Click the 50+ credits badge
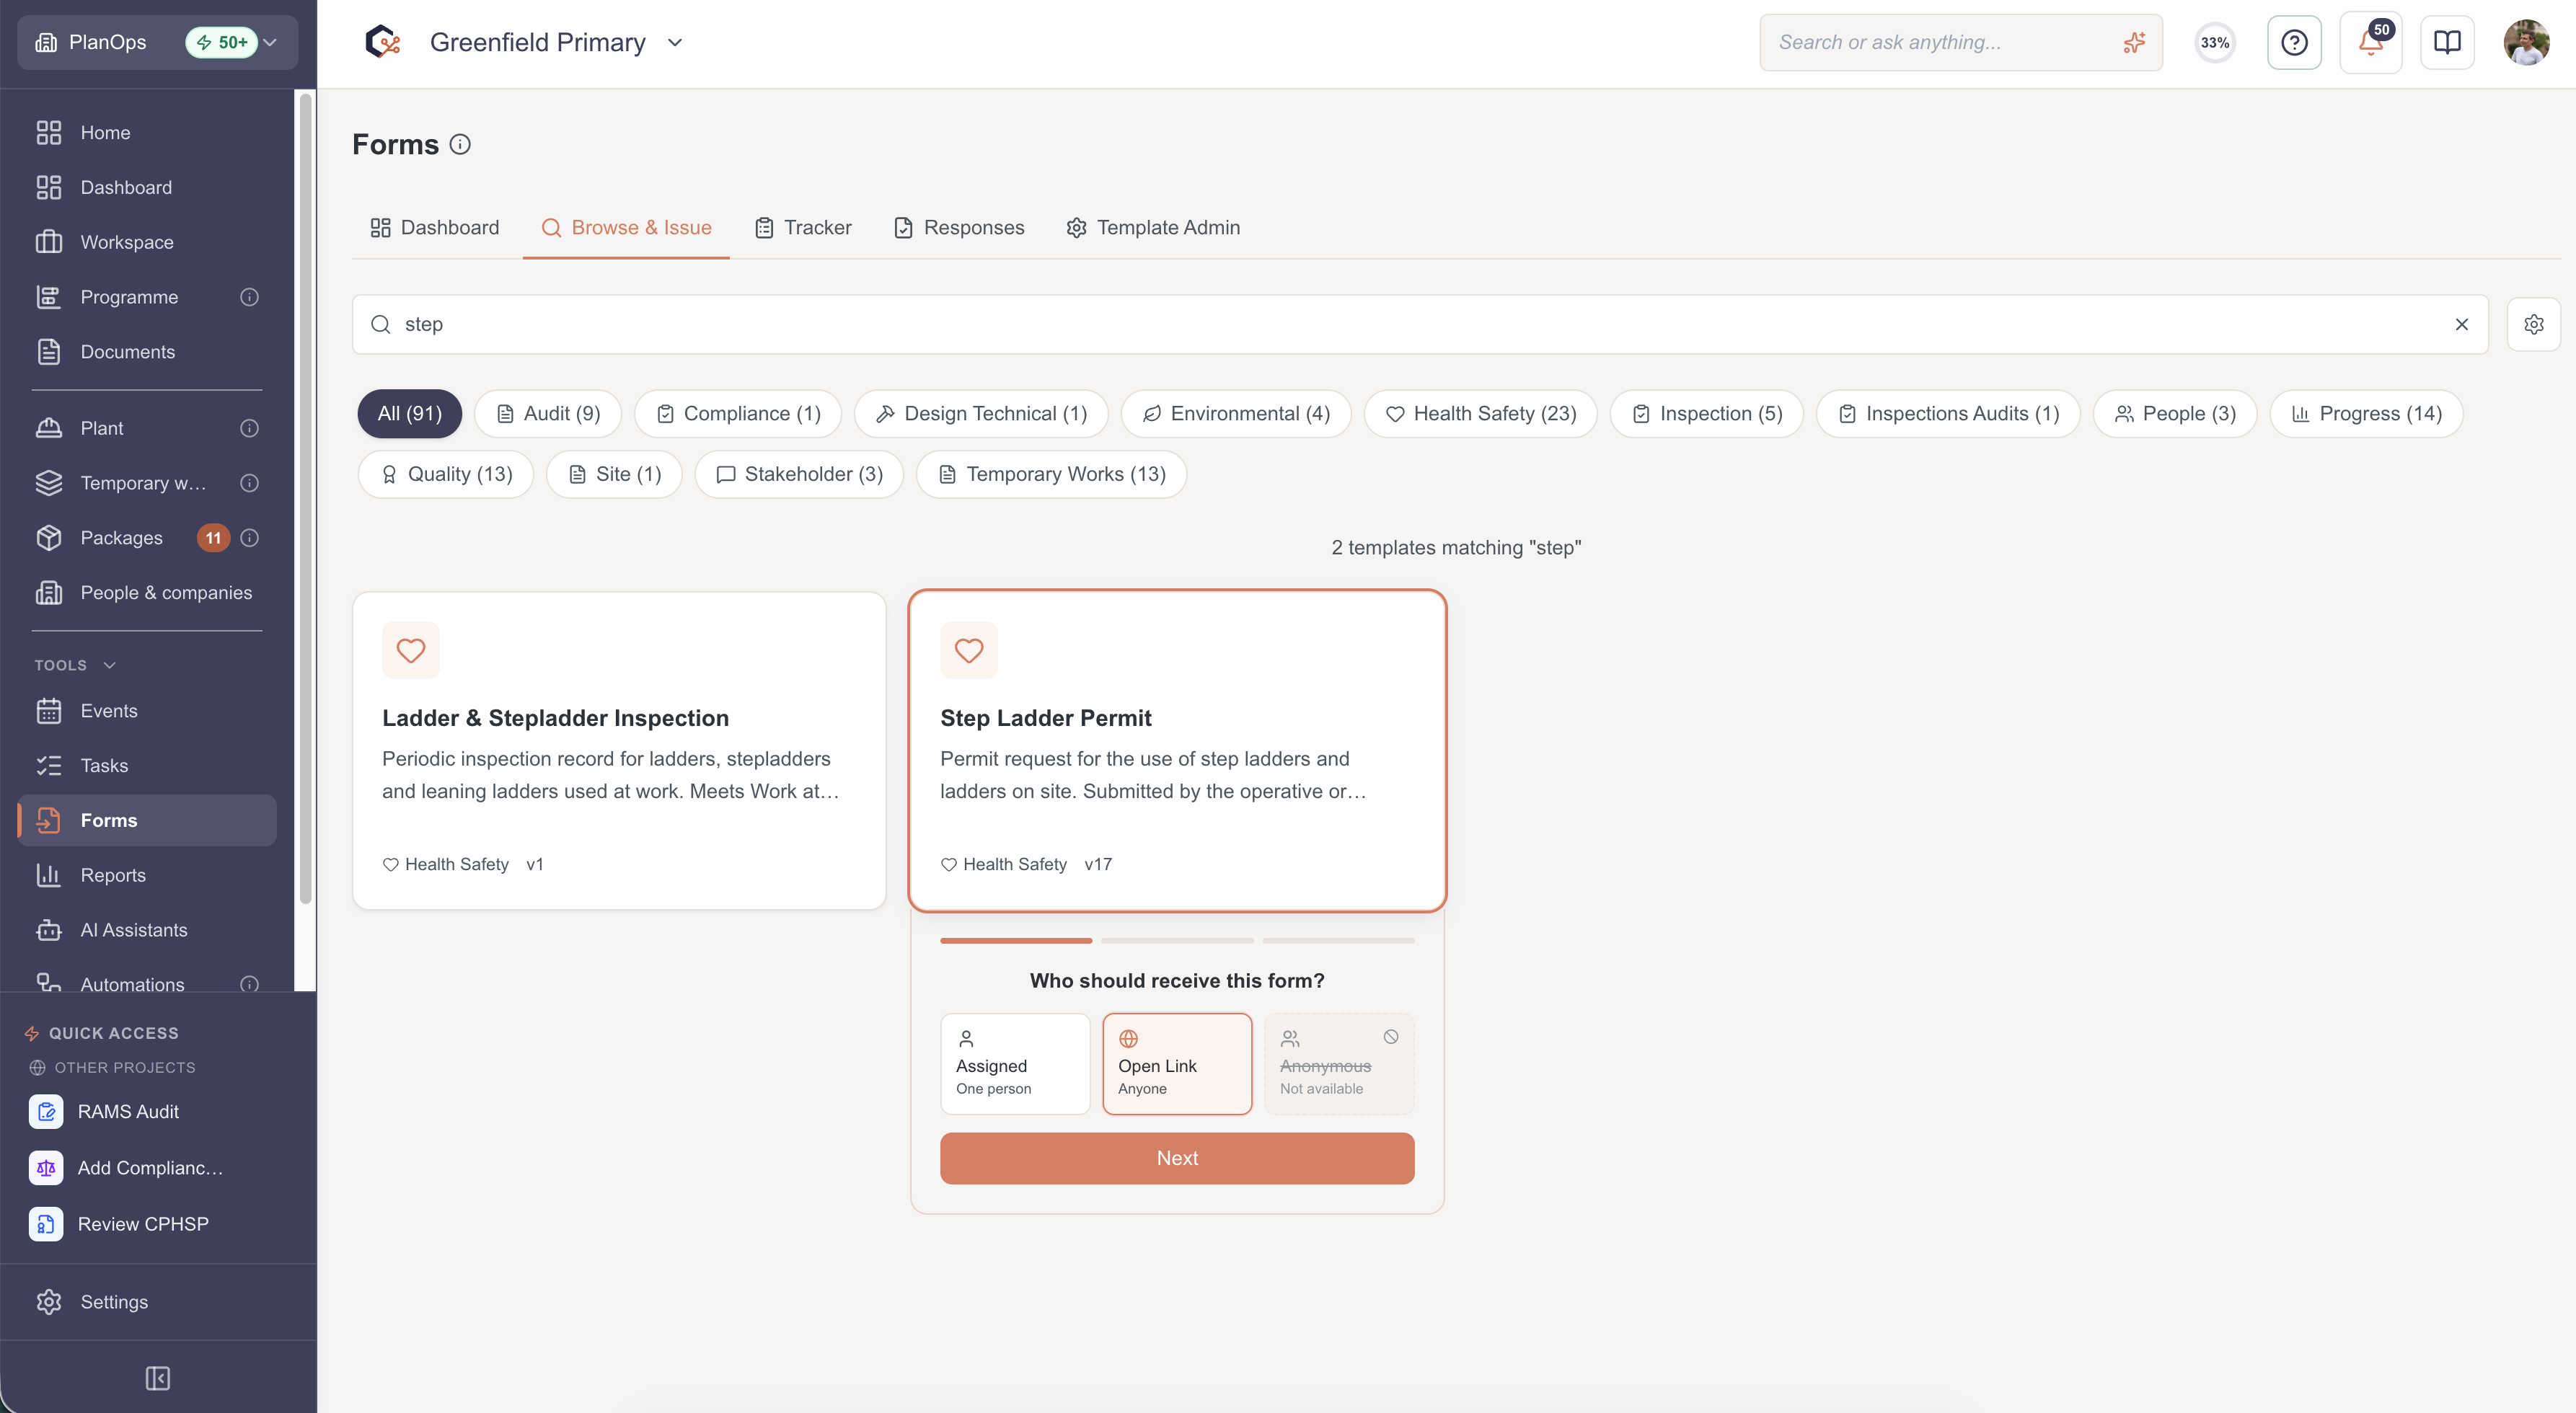The width and height of the screenshot is (2576, 1413). pos(222,42)
